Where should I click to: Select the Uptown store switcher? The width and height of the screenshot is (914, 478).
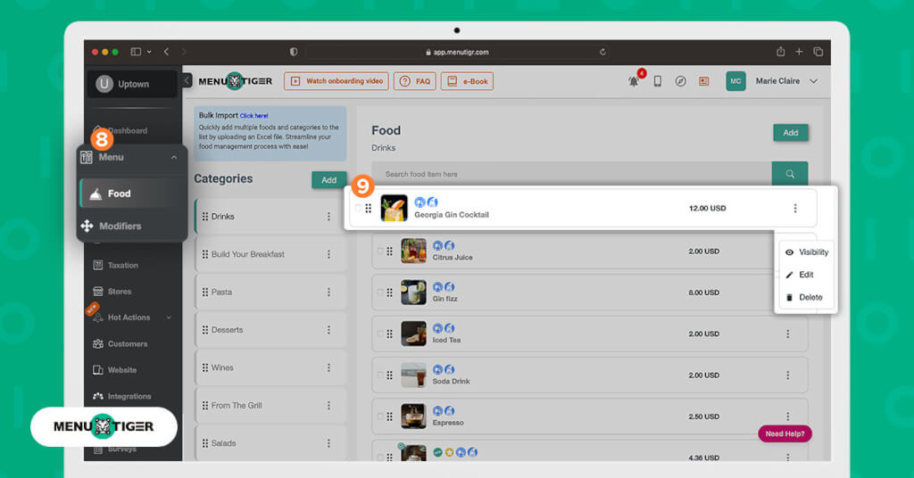click(132, 84)
